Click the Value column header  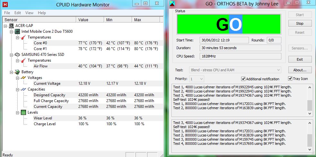coord(90,20)
